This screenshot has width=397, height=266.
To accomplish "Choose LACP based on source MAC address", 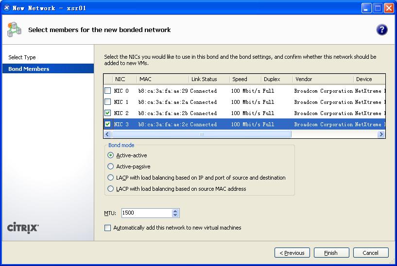I will 110,189.
